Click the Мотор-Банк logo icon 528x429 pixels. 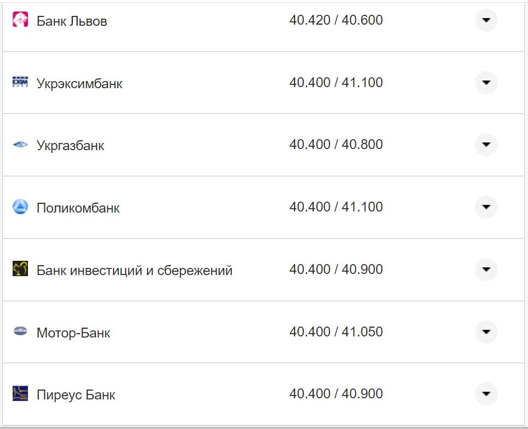click(20, 331)
